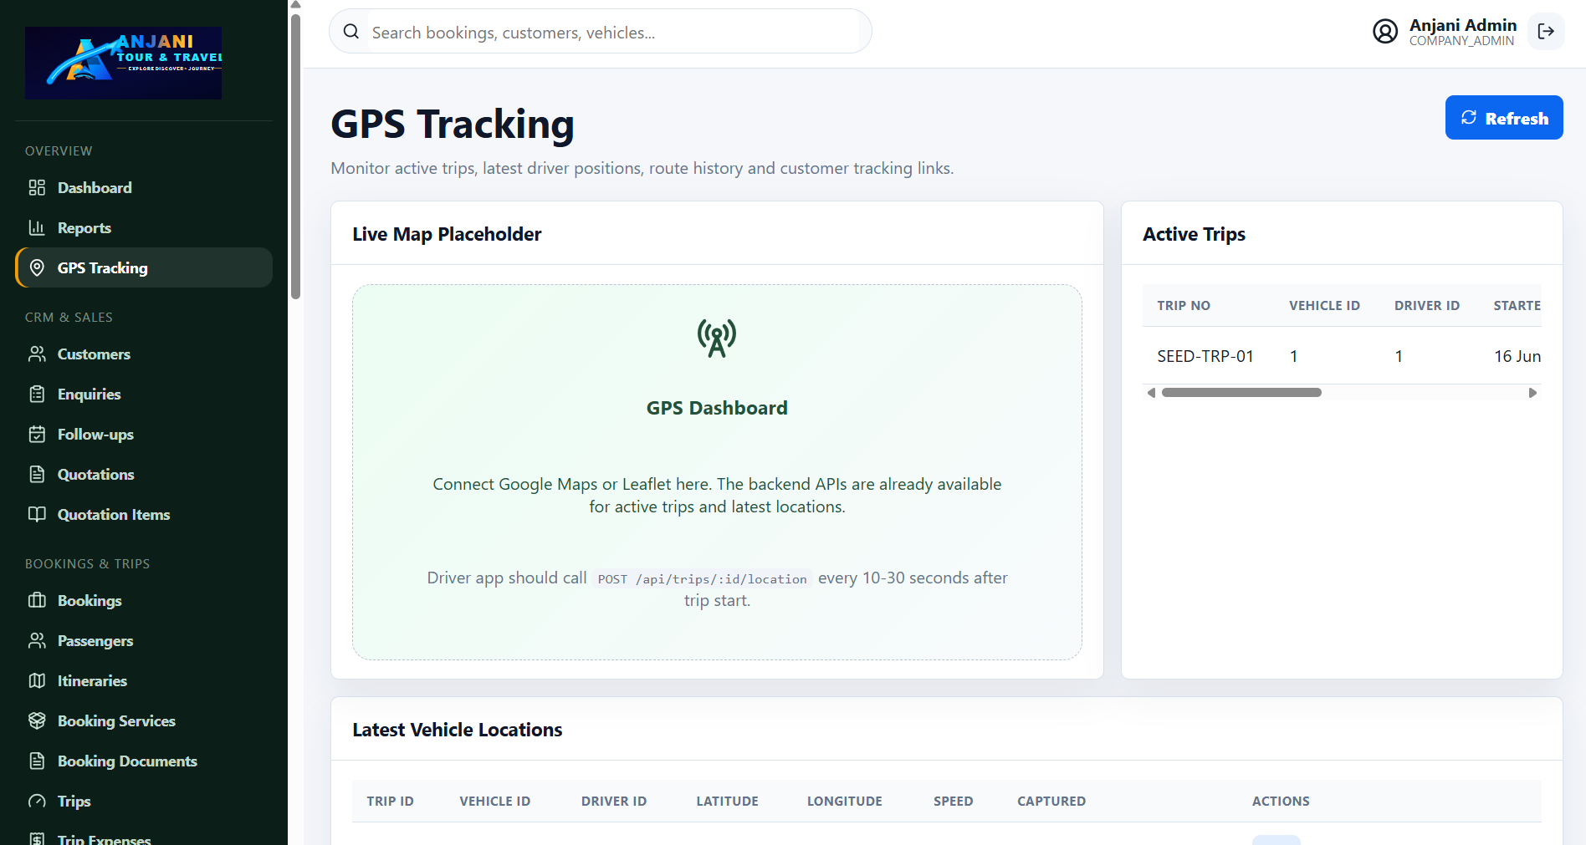
Task: Click the Booking Documents file icon
Action: [x=37, y=761]
